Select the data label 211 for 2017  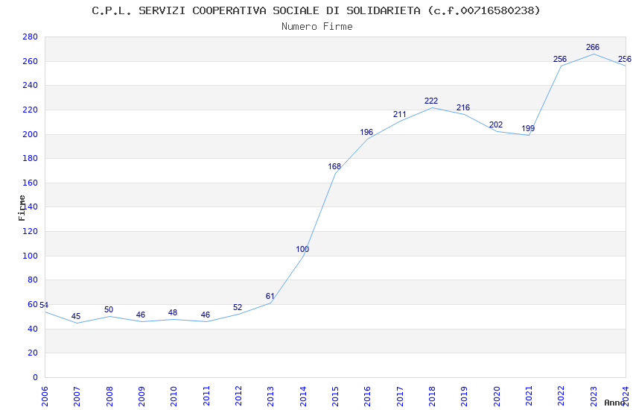point(400,114)
